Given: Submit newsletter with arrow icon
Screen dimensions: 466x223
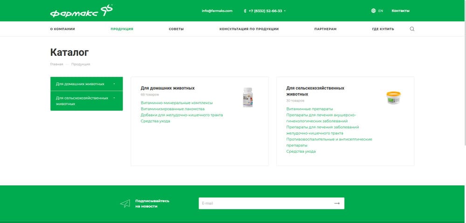Looking at the screenshot, I should click(x=337, y=203).
